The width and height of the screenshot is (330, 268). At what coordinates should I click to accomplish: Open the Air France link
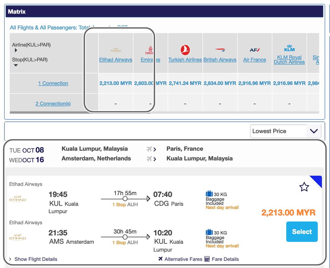pos(255,60)
